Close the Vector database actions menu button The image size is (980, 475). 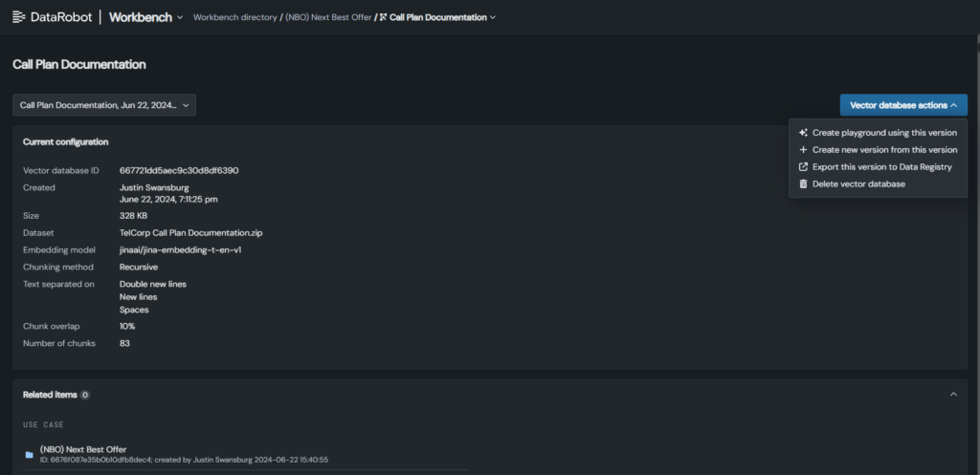[x=903, y=105]
